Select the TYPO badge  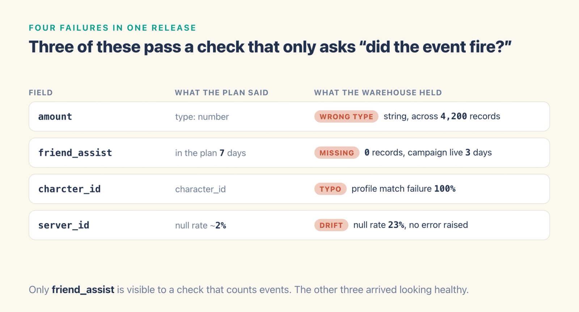coord(330,189)
